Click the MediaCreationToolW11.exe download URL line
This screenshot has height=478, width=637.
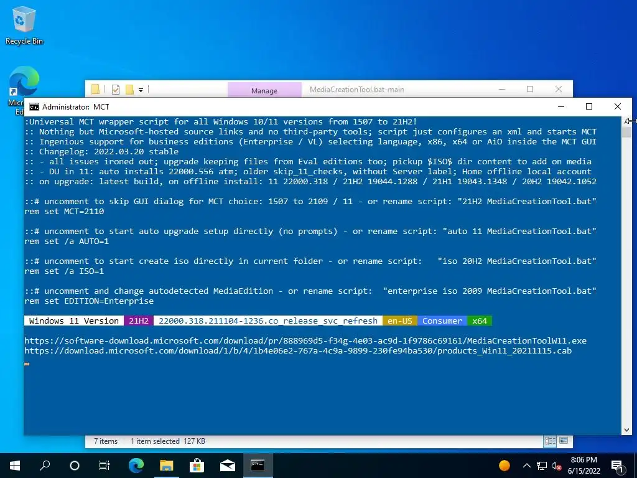click(305, 340)
